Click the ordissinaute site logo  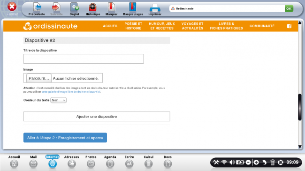50,26
